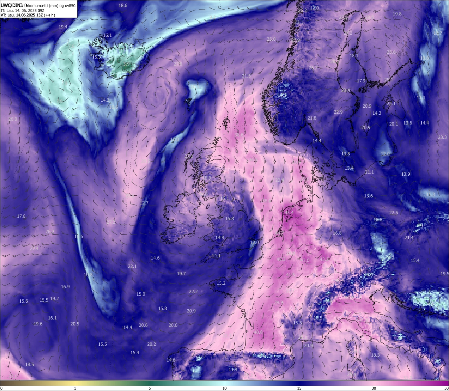Click the '30' label on the colour scale
The width and height of the screenshot is (449, 391).
[x=374, y=388]
